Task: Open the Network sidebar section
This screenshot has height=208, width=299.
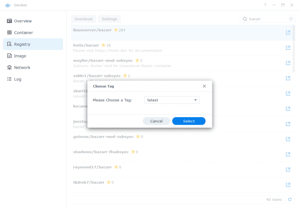Action: tap(33, 67)
